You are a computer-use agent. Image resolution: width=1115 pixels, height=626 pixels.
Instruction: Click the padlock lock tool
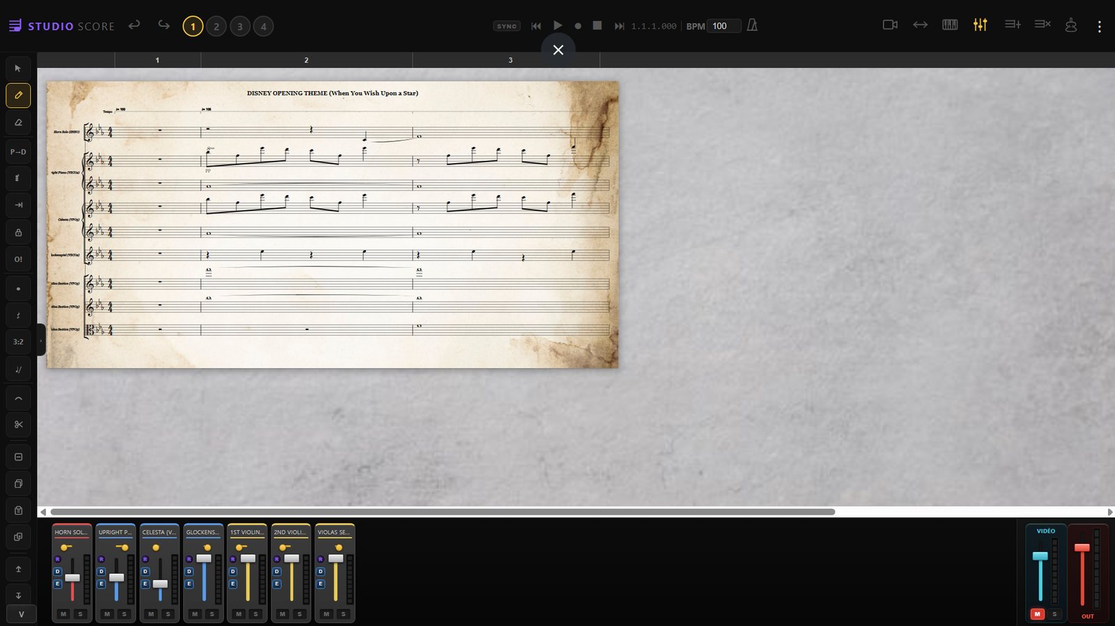click(18, 233)
